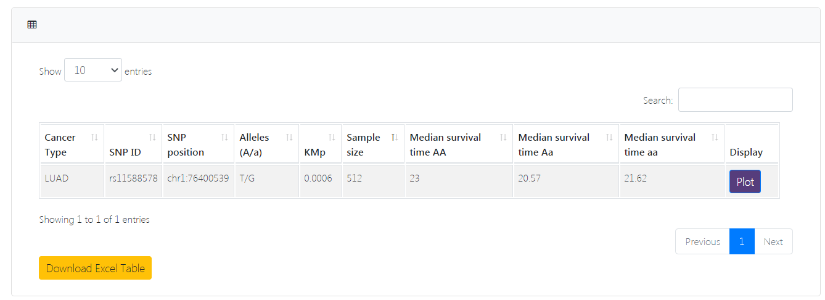Screen dimensions: 825x300
Task: Select page 1 in pagination
Action: pyautogui.click(x=742, y=241)
